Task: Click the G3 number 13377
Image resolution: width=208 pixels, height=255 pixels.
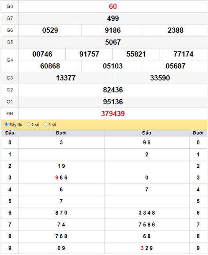Action: point(66,78)
